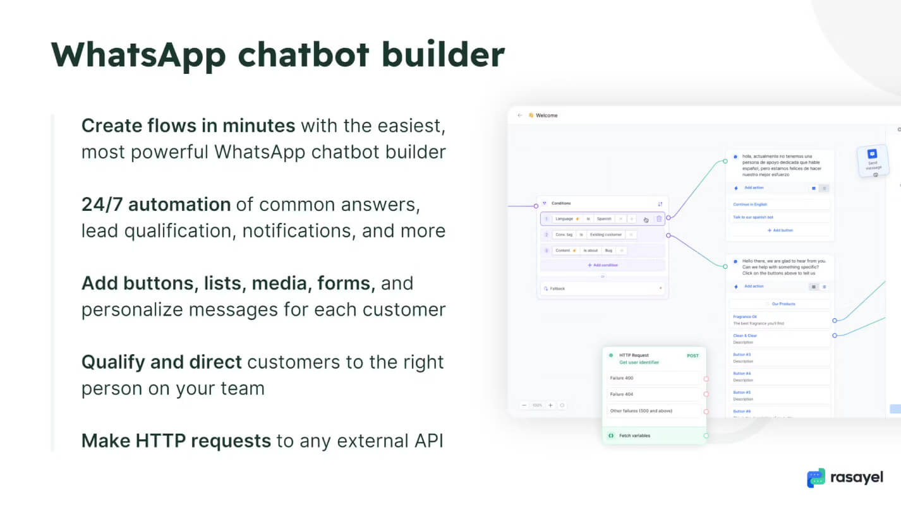This screenshot has width=901, height=505.
Task: Remove the Bug value with its x icon
Action: coord(621,251)
